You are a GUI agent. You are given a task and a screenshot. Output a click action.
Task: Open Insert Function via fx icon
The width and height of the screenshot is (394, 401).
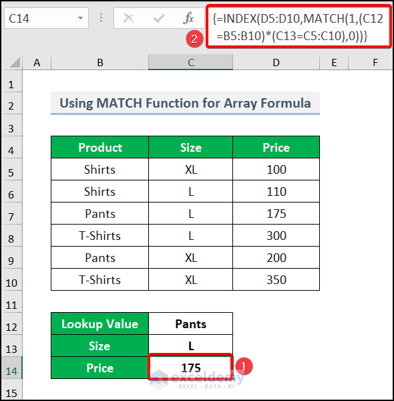188,18
